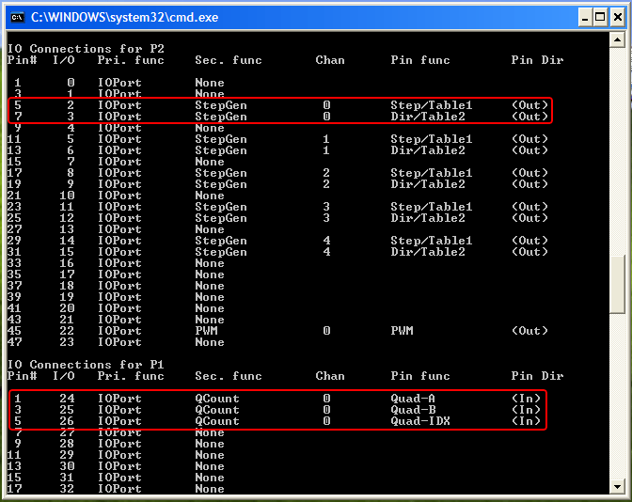Click '(In)' in the Quad-IDX row
This screenshot has width=632, height=502.
pyautogui.click(x=526, y=421)
